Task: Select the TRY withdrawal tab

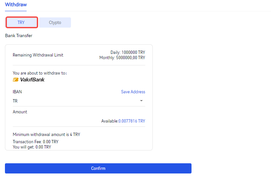Action: pos(21,22)
